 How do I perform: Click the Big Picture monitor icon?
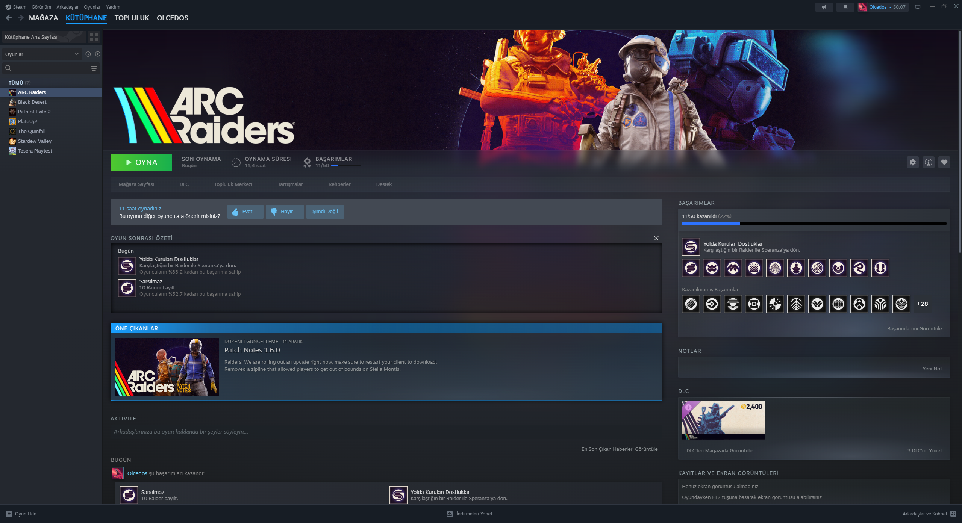tap(917, 7)
